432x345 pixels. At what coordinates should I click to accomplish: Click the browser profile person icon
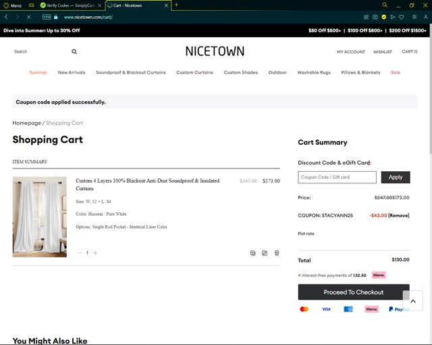click(426, 17)
